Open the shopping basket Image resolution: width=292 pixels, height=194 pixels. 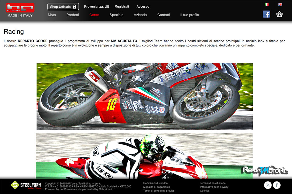279,14
